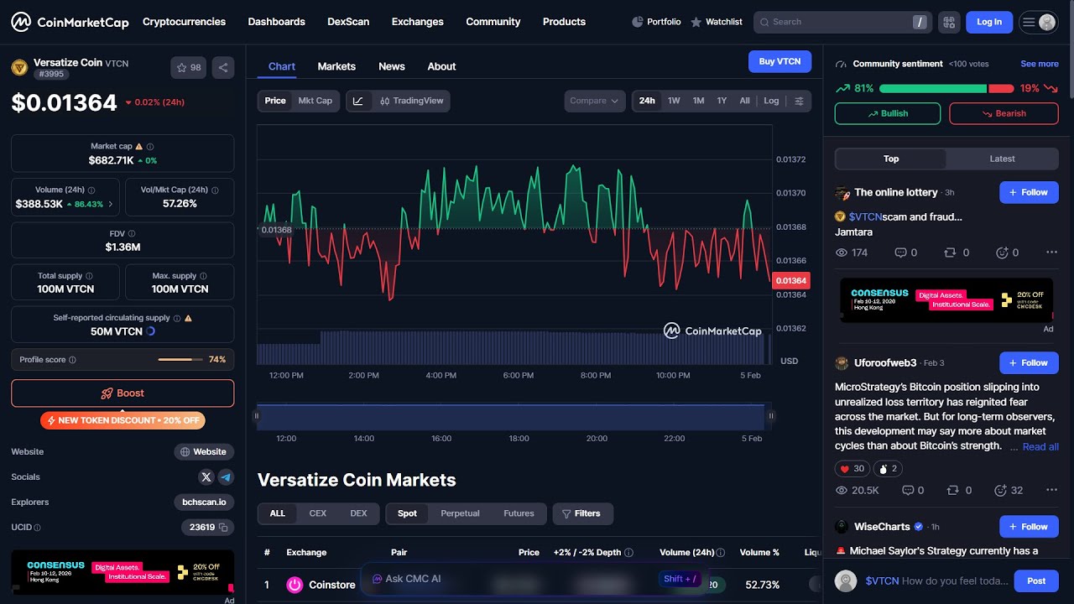The width and height of the screenshot is (1074, 604).
Task: Click the CoinMarketCap logo
Action: (x=70, y=22)
